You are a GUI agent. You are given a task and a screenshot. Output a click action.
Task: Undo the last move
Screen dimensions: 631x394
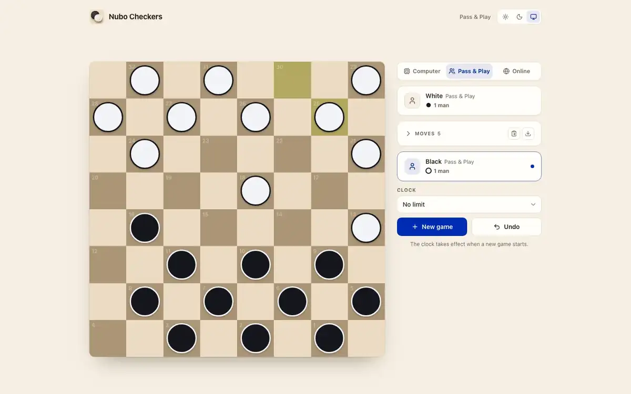pyautogui.click(x=506, y=227)
